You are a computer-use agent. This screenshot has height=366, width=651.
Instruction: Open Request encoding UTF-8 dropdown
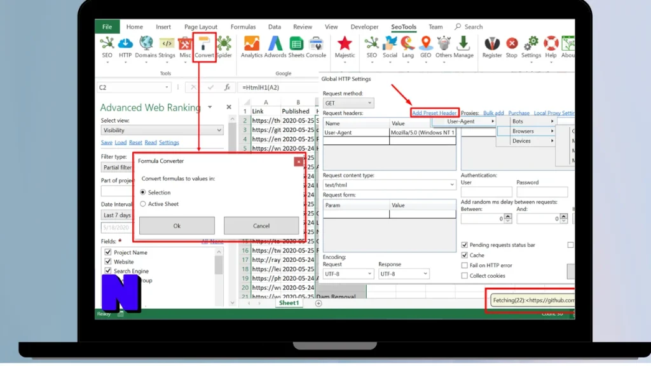[348, 274]
